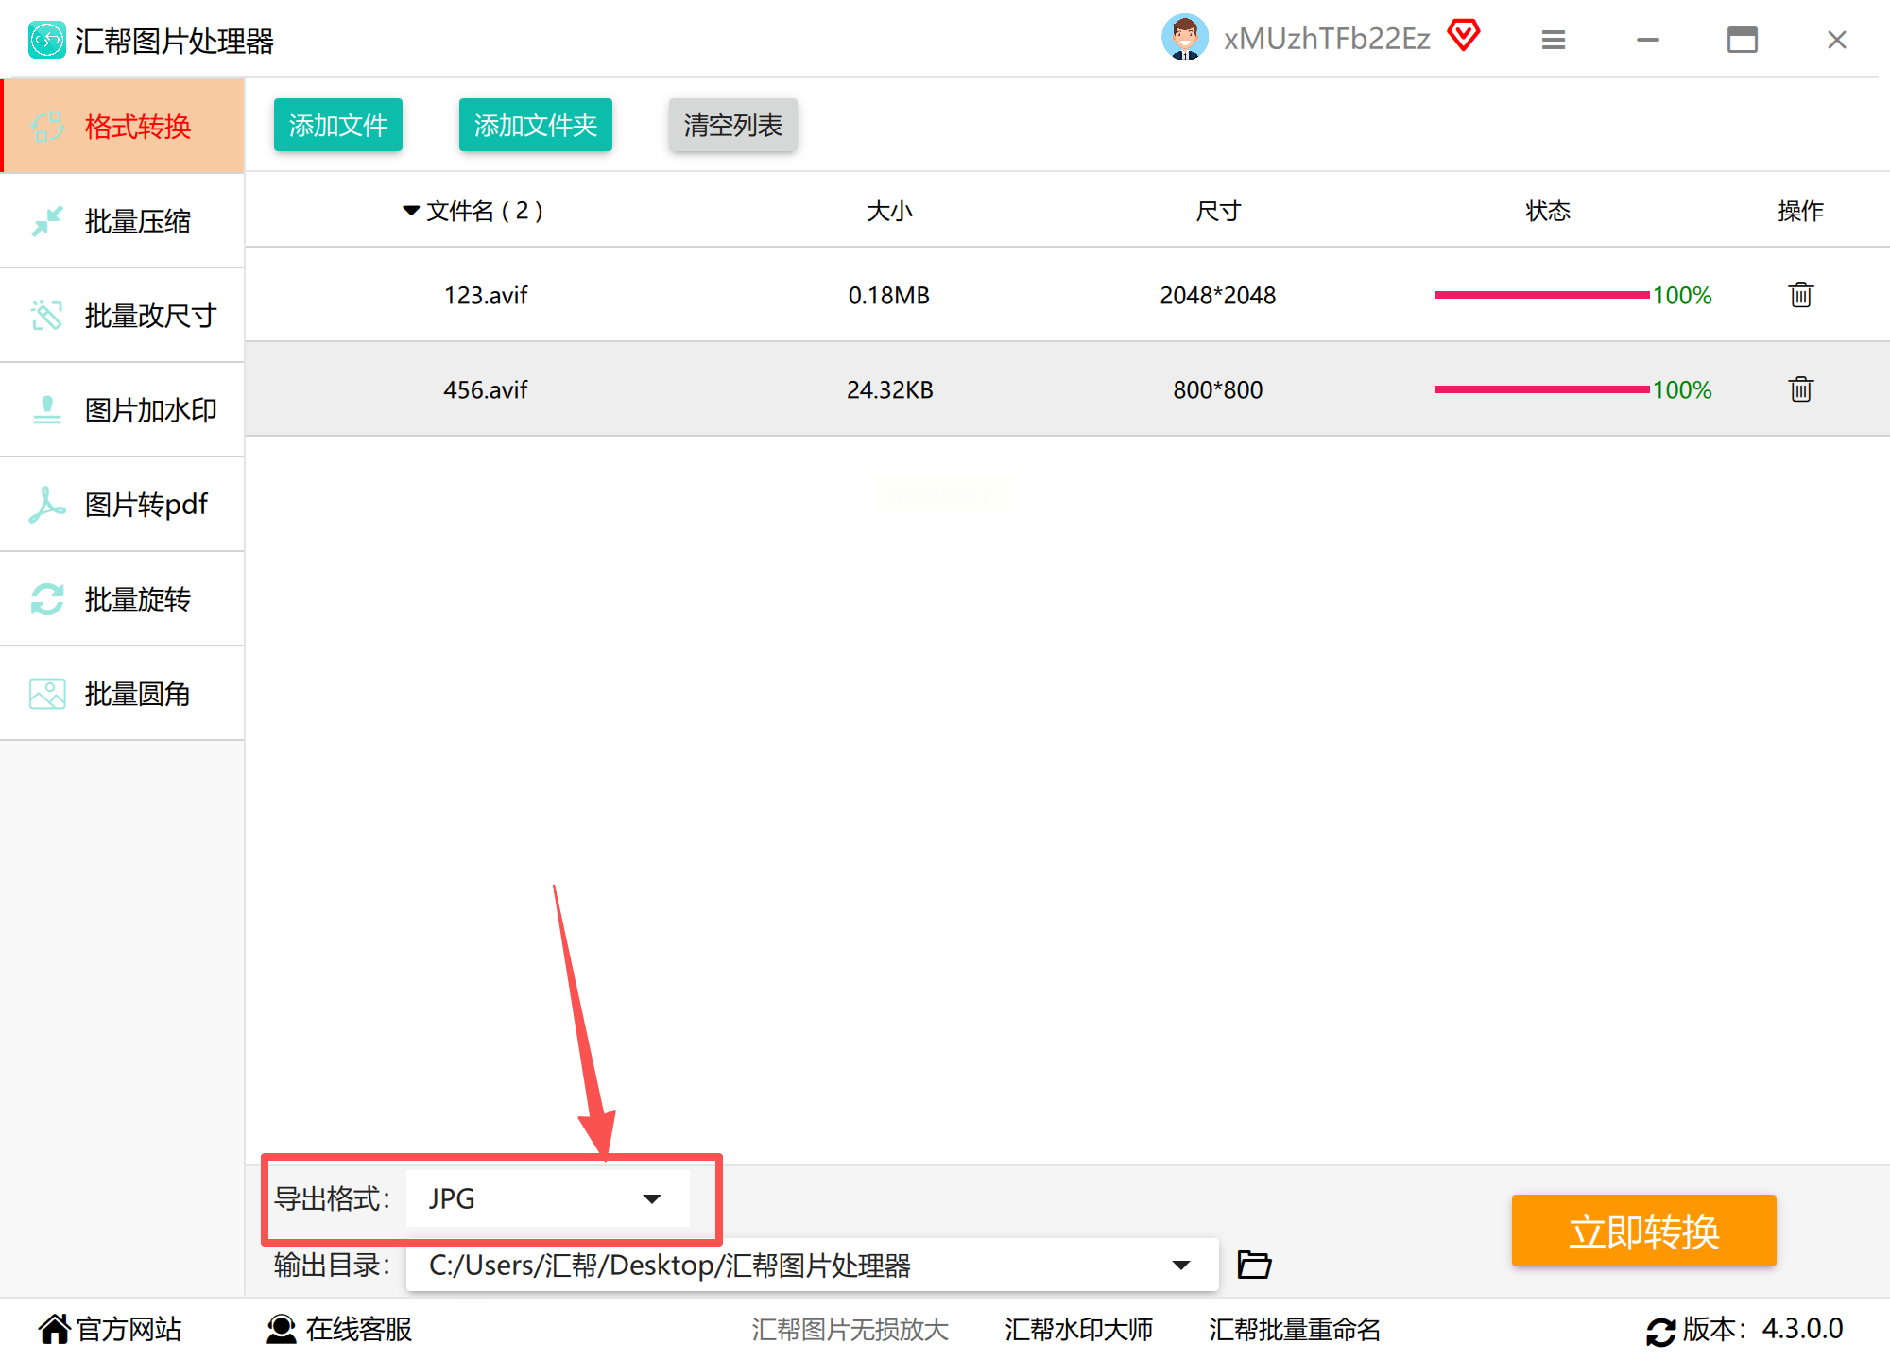
Task: Click the user avatar picture
Action: 1184,39
